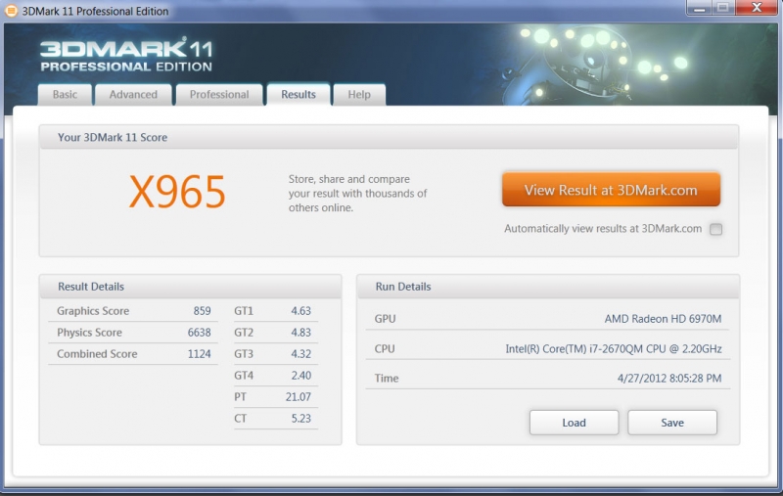Click the Combined Score value 1124
The image size is (783, 496).
pyautogui.click(x=200, y=354)
